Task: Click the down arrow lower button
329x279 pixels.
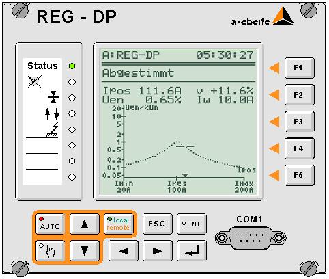Action: 85,250
